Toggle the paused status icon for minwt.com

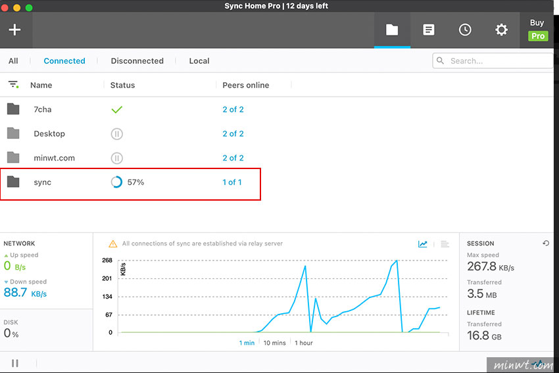[x=116, y=158]
